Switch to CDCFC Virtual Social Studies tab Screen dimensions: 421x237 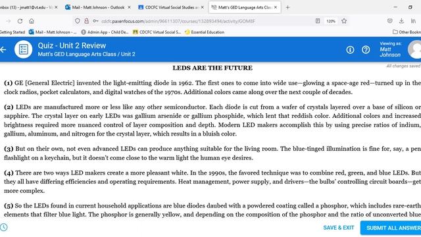171,7
